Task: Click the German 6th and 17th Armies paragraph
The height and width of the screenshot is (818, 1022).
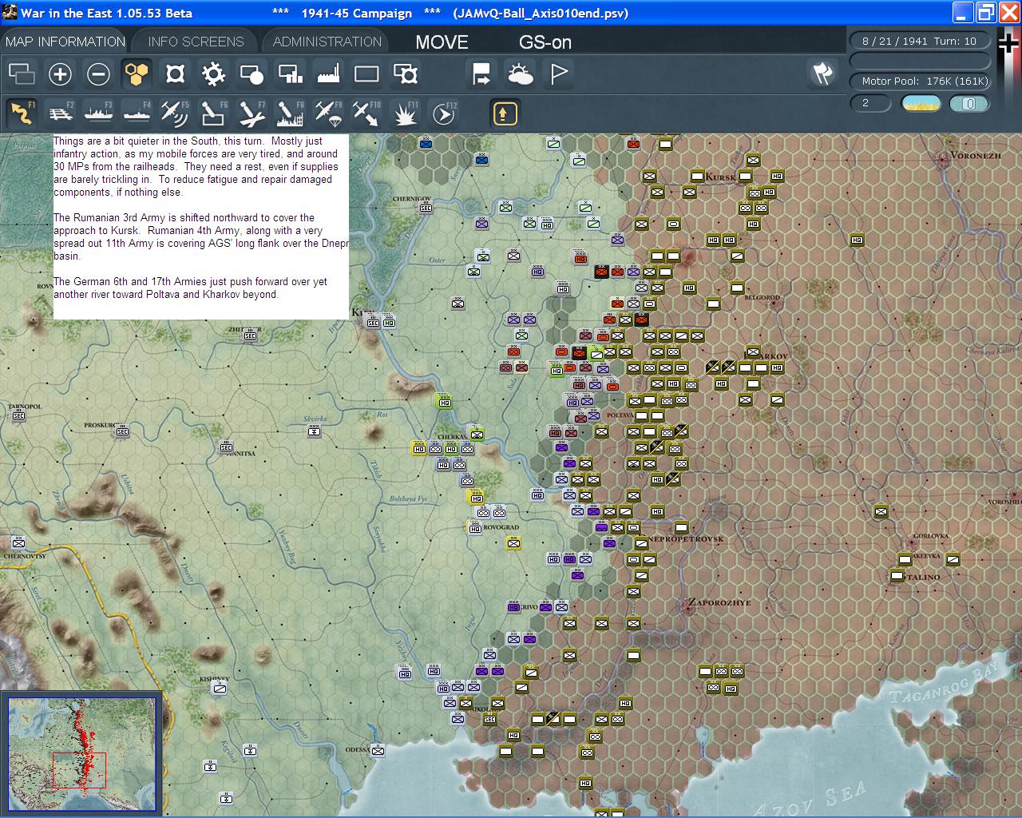Action: [x=190, y=288]
